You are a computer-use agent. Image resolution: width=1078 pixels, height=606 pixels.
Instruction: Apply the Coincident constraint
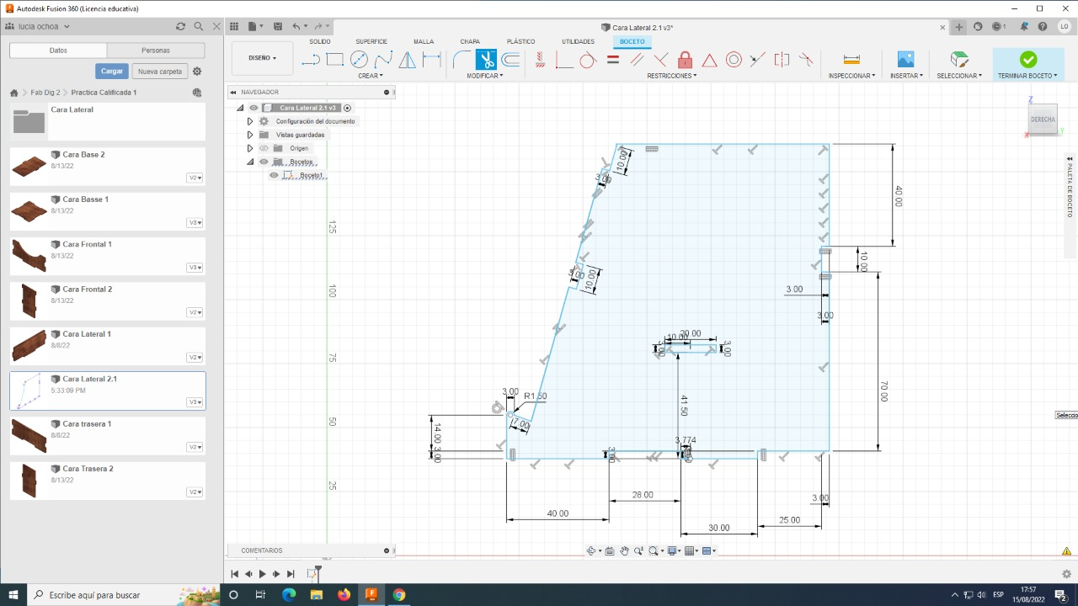(564, 60)
